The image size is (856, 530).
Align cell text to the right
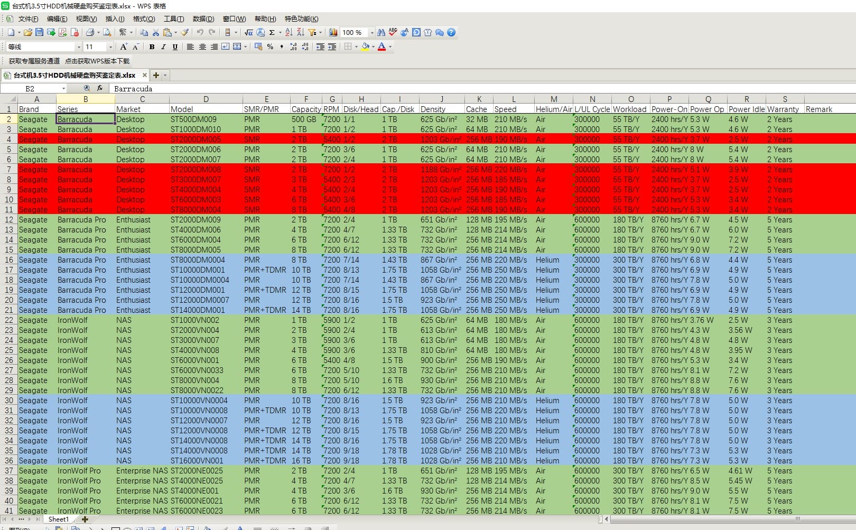pos(214,47)
